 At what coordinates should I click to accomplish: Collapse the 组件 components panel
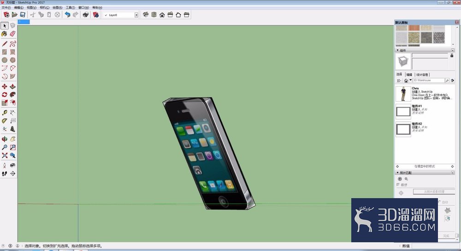pos(398,51)
